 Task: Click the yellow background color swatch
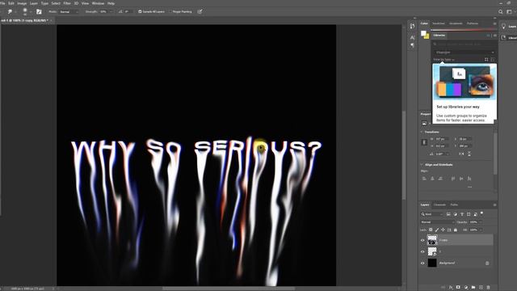click(427, 36)
